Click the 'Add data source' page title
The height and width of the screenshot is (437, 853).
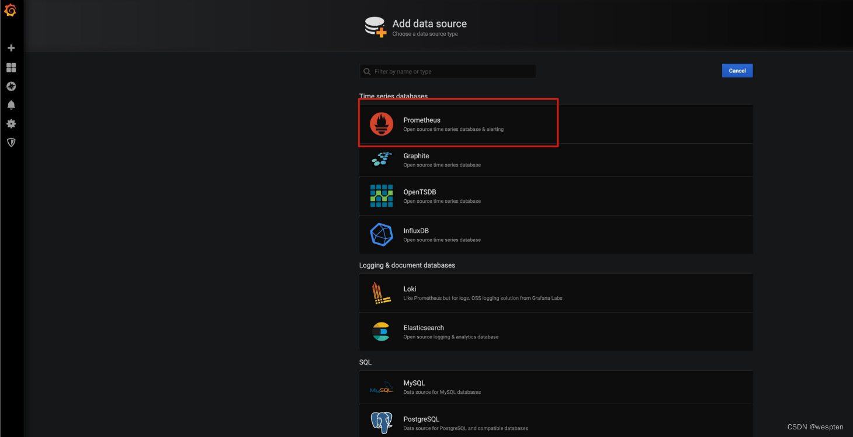pos(429,24)
